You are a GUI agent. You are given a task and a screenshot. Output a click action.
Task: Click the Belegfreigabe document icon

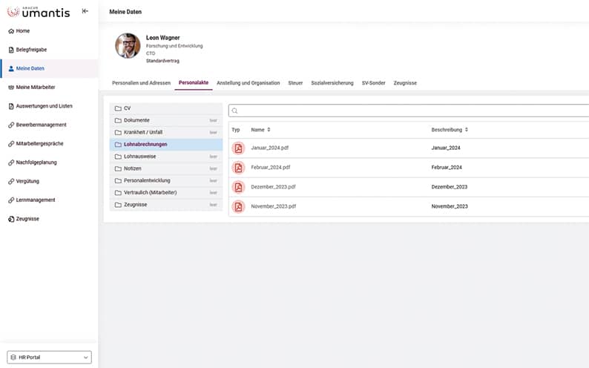(10, 50)
